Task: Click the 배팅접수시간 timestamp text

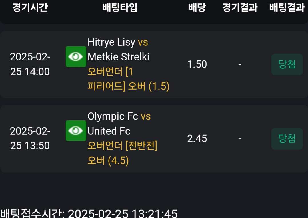Action: coord(89,213)
